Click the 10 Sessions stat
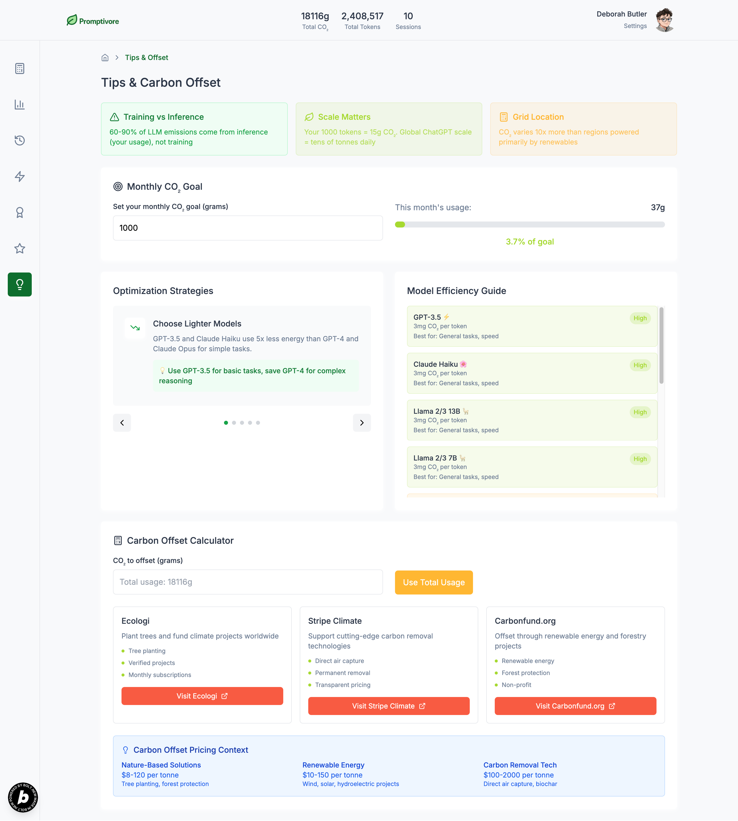Viewport: 738px width, 821px height. pos(408,21)
